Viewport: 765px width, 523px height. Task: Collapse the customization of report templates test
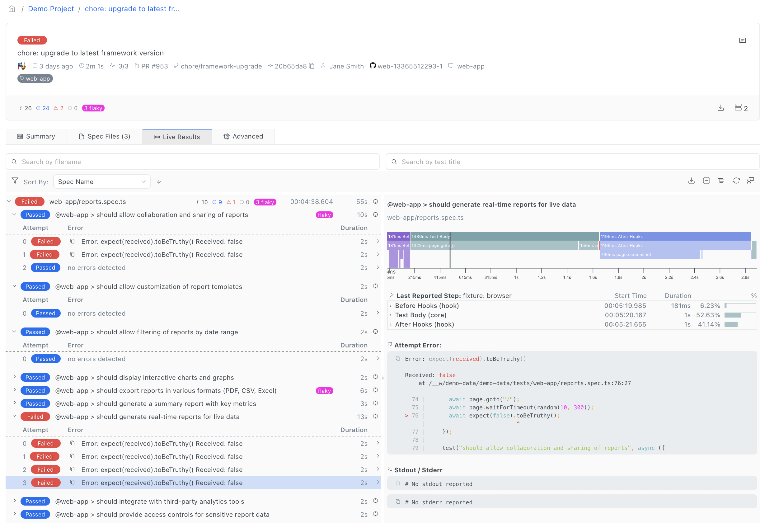[x=15, y=286]
